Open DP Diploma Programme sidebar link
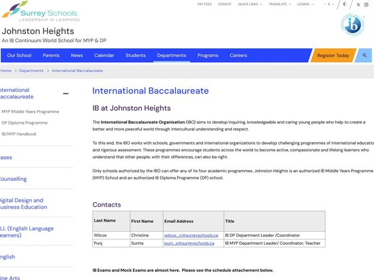374x280 pixels. pyautogui.click(x=24, y=122)
